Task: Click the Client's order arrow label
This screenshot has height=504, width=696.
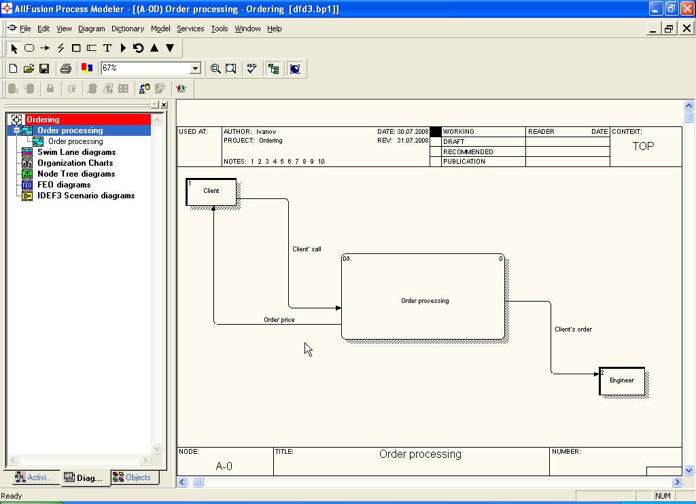Action: [x=573, y=329]
